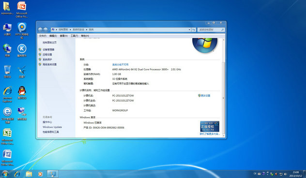Click the Windows Start orb
Viewport: 306px width, 178px height.
coord(5,174)
